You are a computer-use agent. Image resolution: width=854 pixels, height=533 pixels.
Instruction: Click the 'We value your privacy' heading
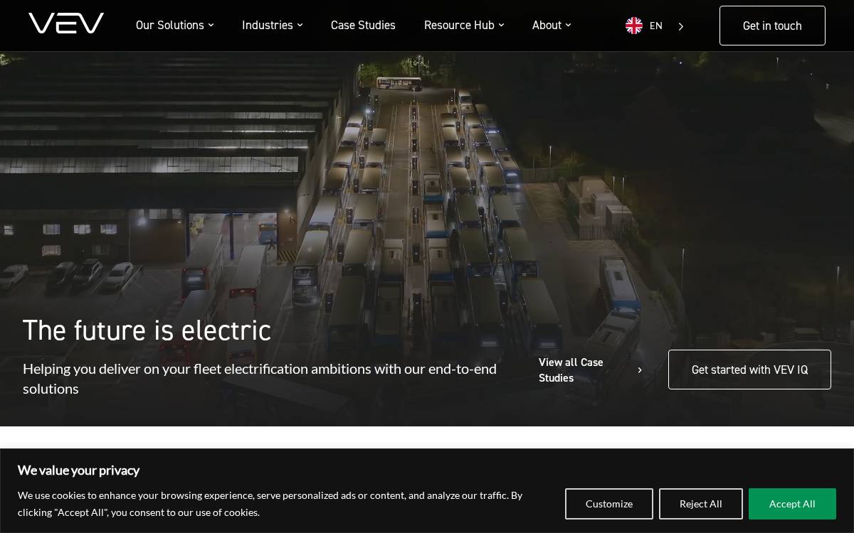click(x=78, y=470)
